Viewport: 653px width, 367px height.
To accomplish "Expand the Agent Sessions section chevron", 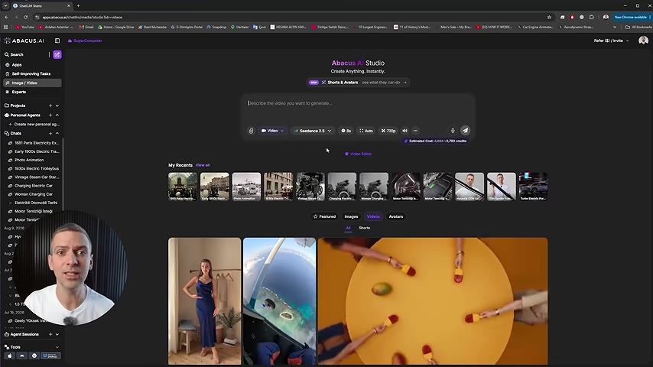I will 57,334.
